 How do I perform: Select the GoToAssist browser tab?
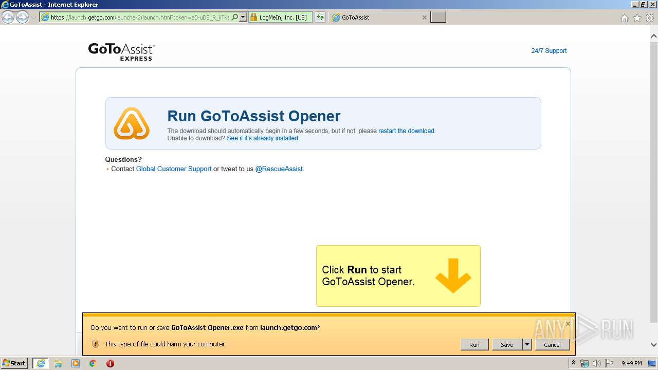pos(379,17)
